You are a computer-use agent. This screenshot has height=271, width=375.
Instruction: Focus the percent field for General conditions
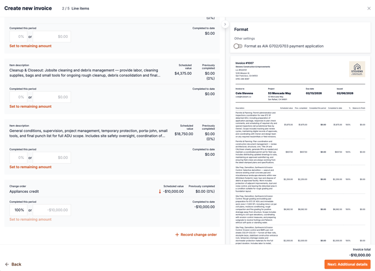pyautogui.click(x=18, y=158)
